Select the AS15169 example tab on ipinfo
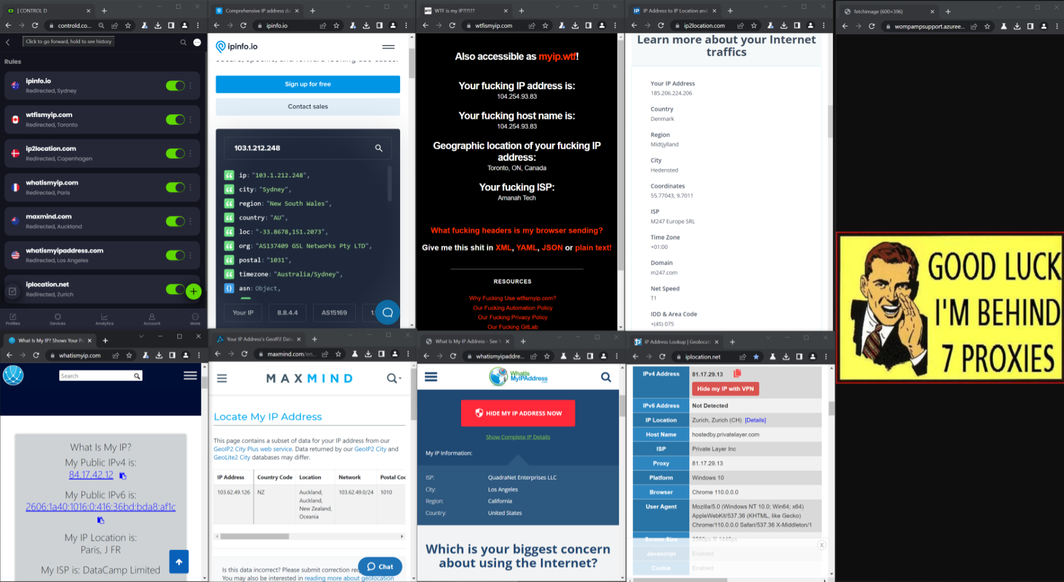This screenshot has width=1064, height=582. pyautogui.click(x=334, y=313)
